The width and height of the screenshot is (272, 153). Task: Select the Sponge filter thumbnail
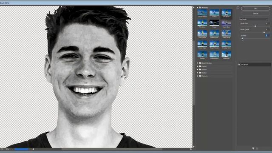point(202,55)
